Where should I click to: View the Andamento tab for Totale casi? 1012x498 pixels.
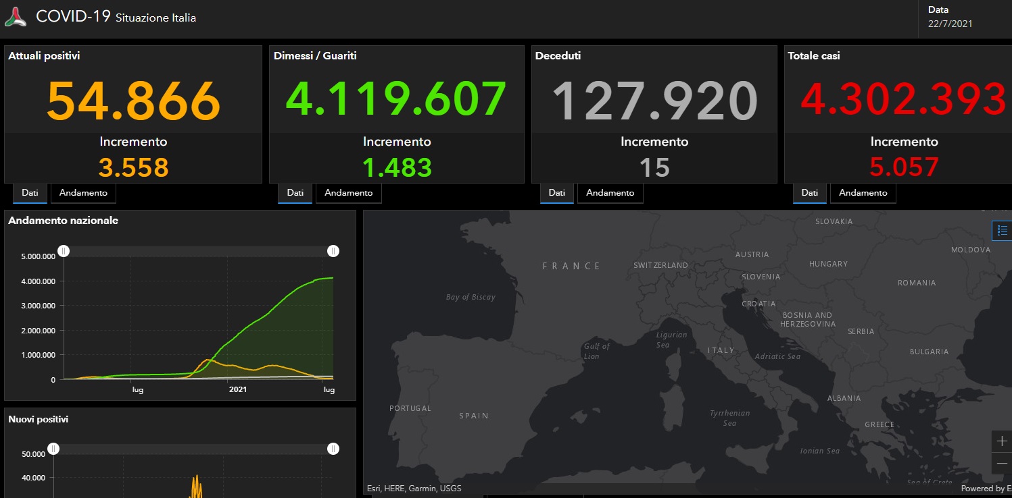tap(863, 193)
